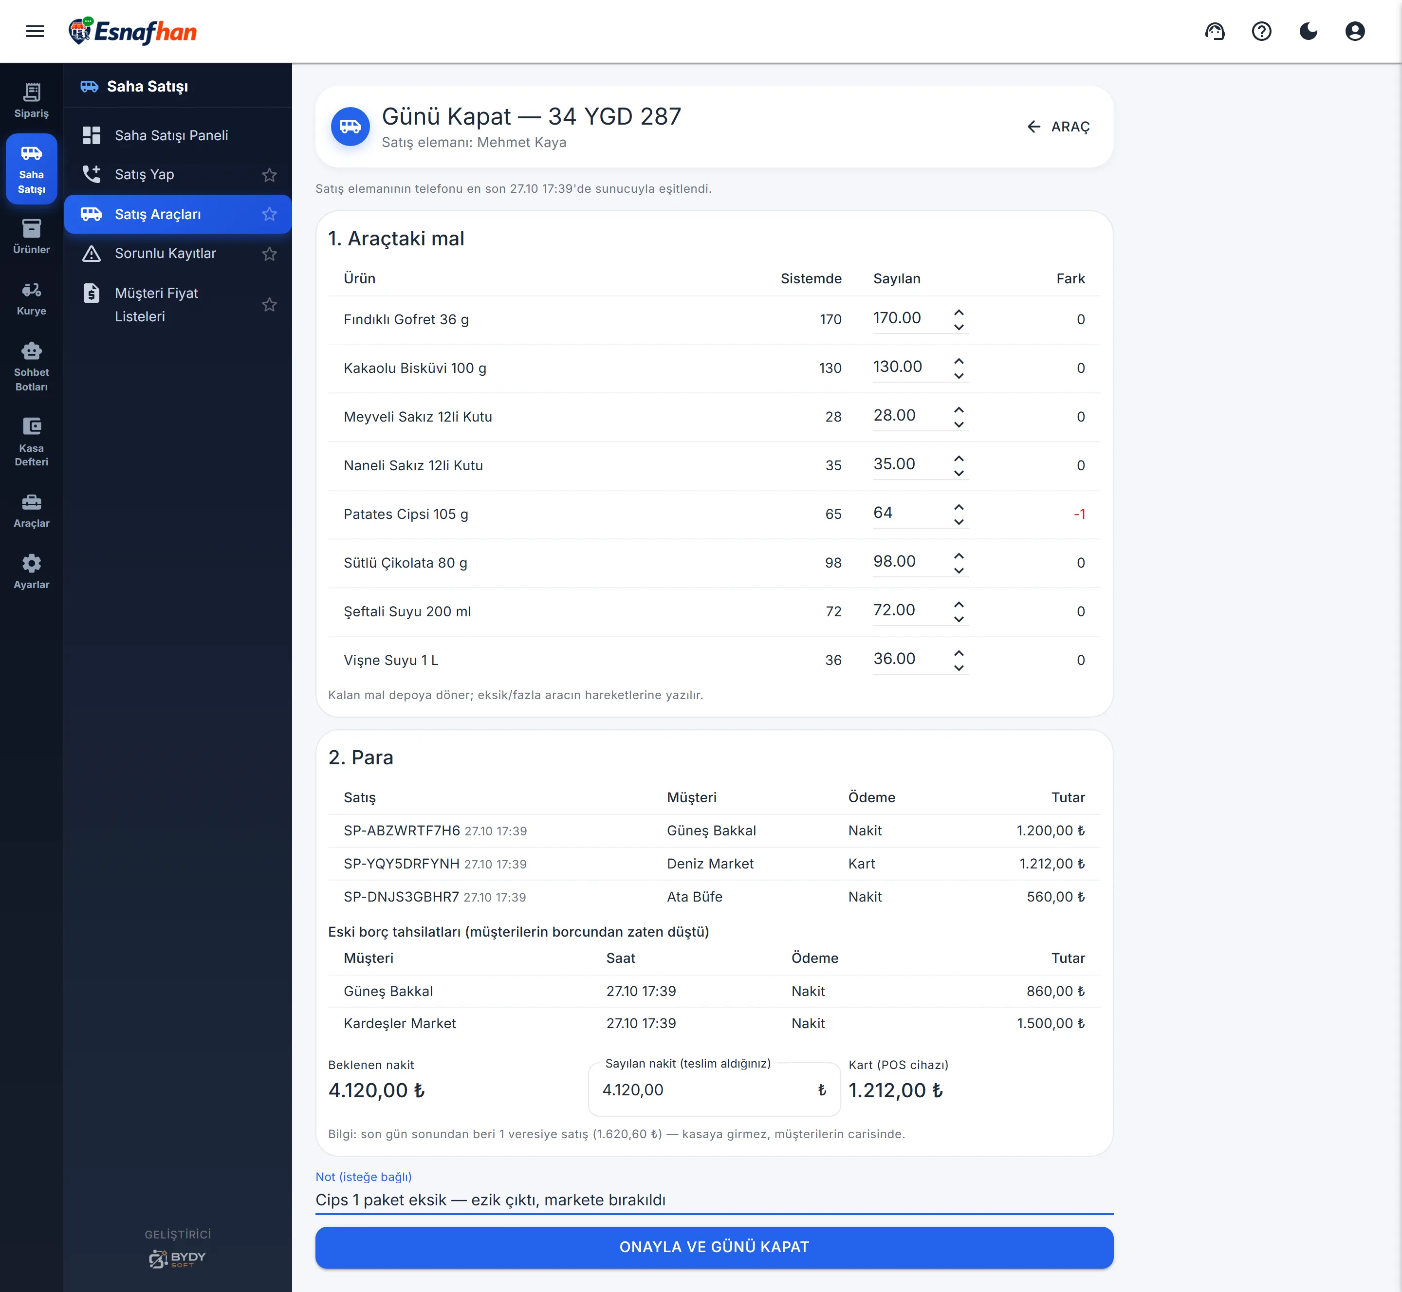Screen dimensions: 1402x1292
Task: Click the Esnafhan logo
Action: pyautogui.click(x=133, y=32)
